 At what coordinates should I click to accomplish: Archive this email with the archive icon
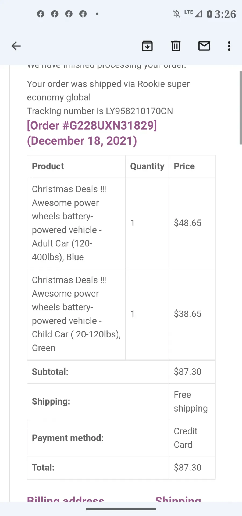(x=147, y=46)
